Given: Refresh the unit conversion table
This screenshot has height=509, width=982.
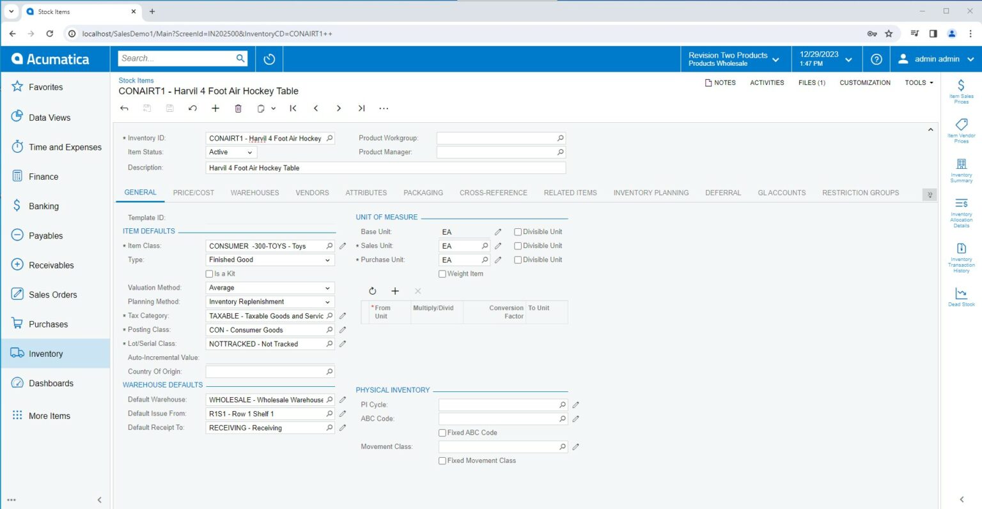Looking at the screenshot, I should click(372, 291).
